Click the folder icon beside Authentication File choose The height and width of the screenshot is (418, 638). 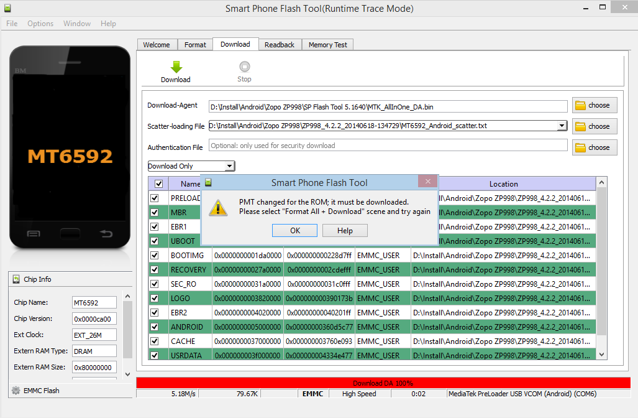(x=580, y=148)
